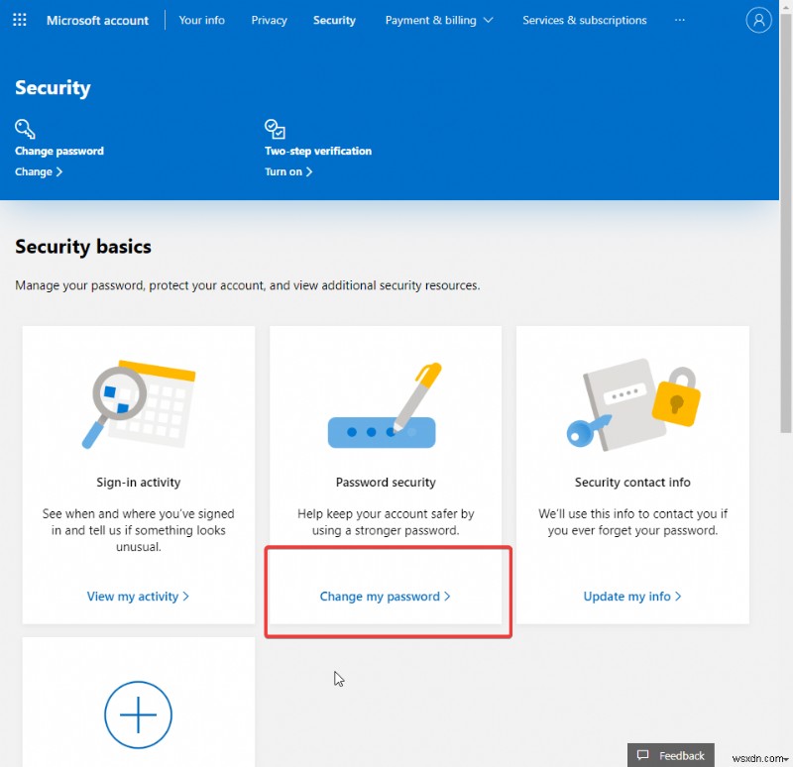Image resolution: width=793 pixels, height=767 pixels.
Task: Open the ellipsis overflow menu
Action: click(680, 19)
